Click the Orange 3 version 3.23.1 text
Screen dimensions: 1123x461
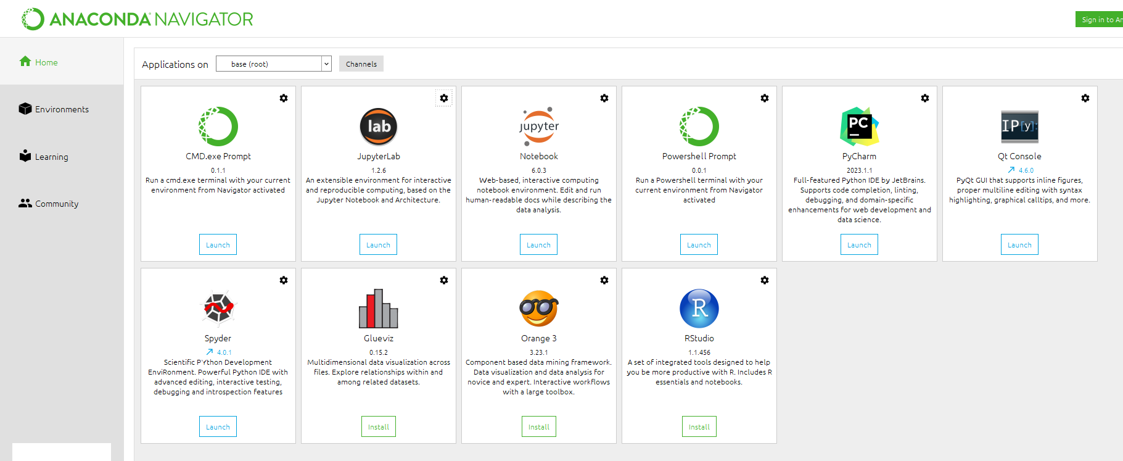point(539,352)
